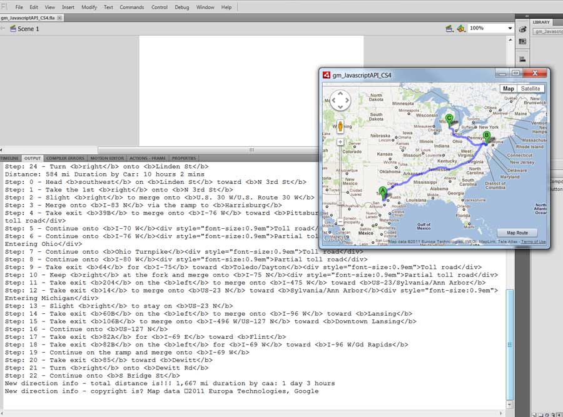Image resolution: width=563 pixels, height=417 pixels.
Task: Pan the map right with the arrow
Action: 347,100
